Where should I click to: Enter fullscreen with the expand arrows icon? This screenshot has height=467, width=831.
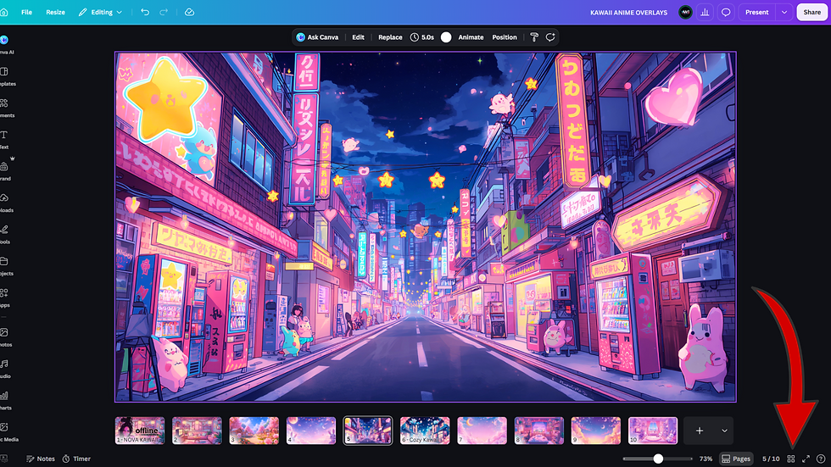coord(806,459)
